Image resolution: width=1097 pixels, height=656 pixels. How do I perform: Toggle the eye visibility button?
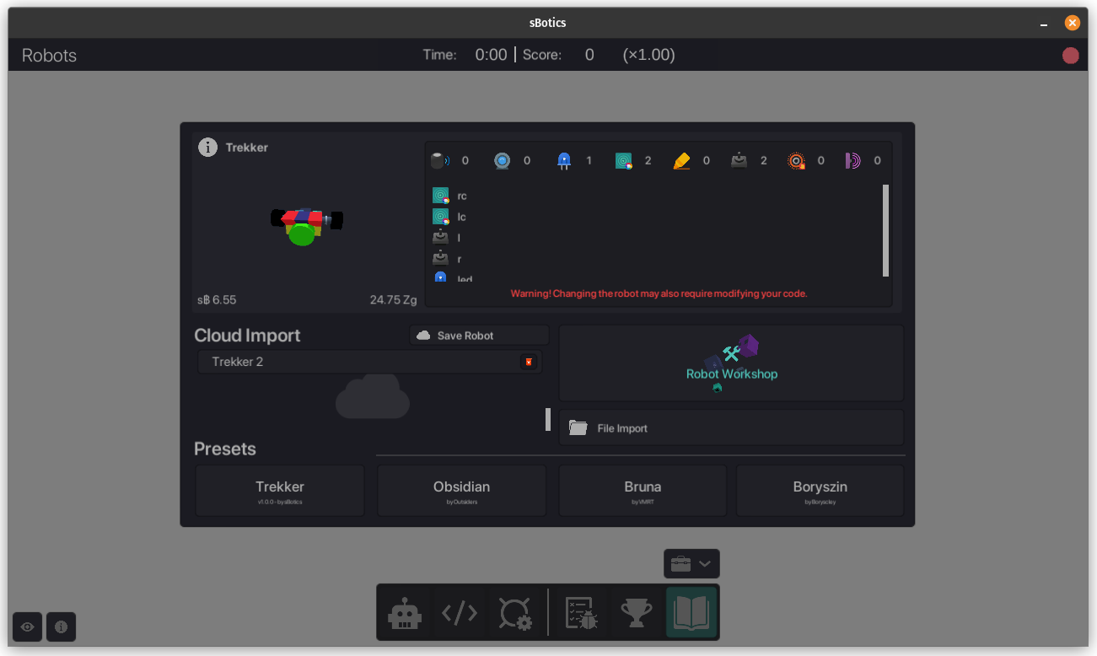tap(28, 627)
